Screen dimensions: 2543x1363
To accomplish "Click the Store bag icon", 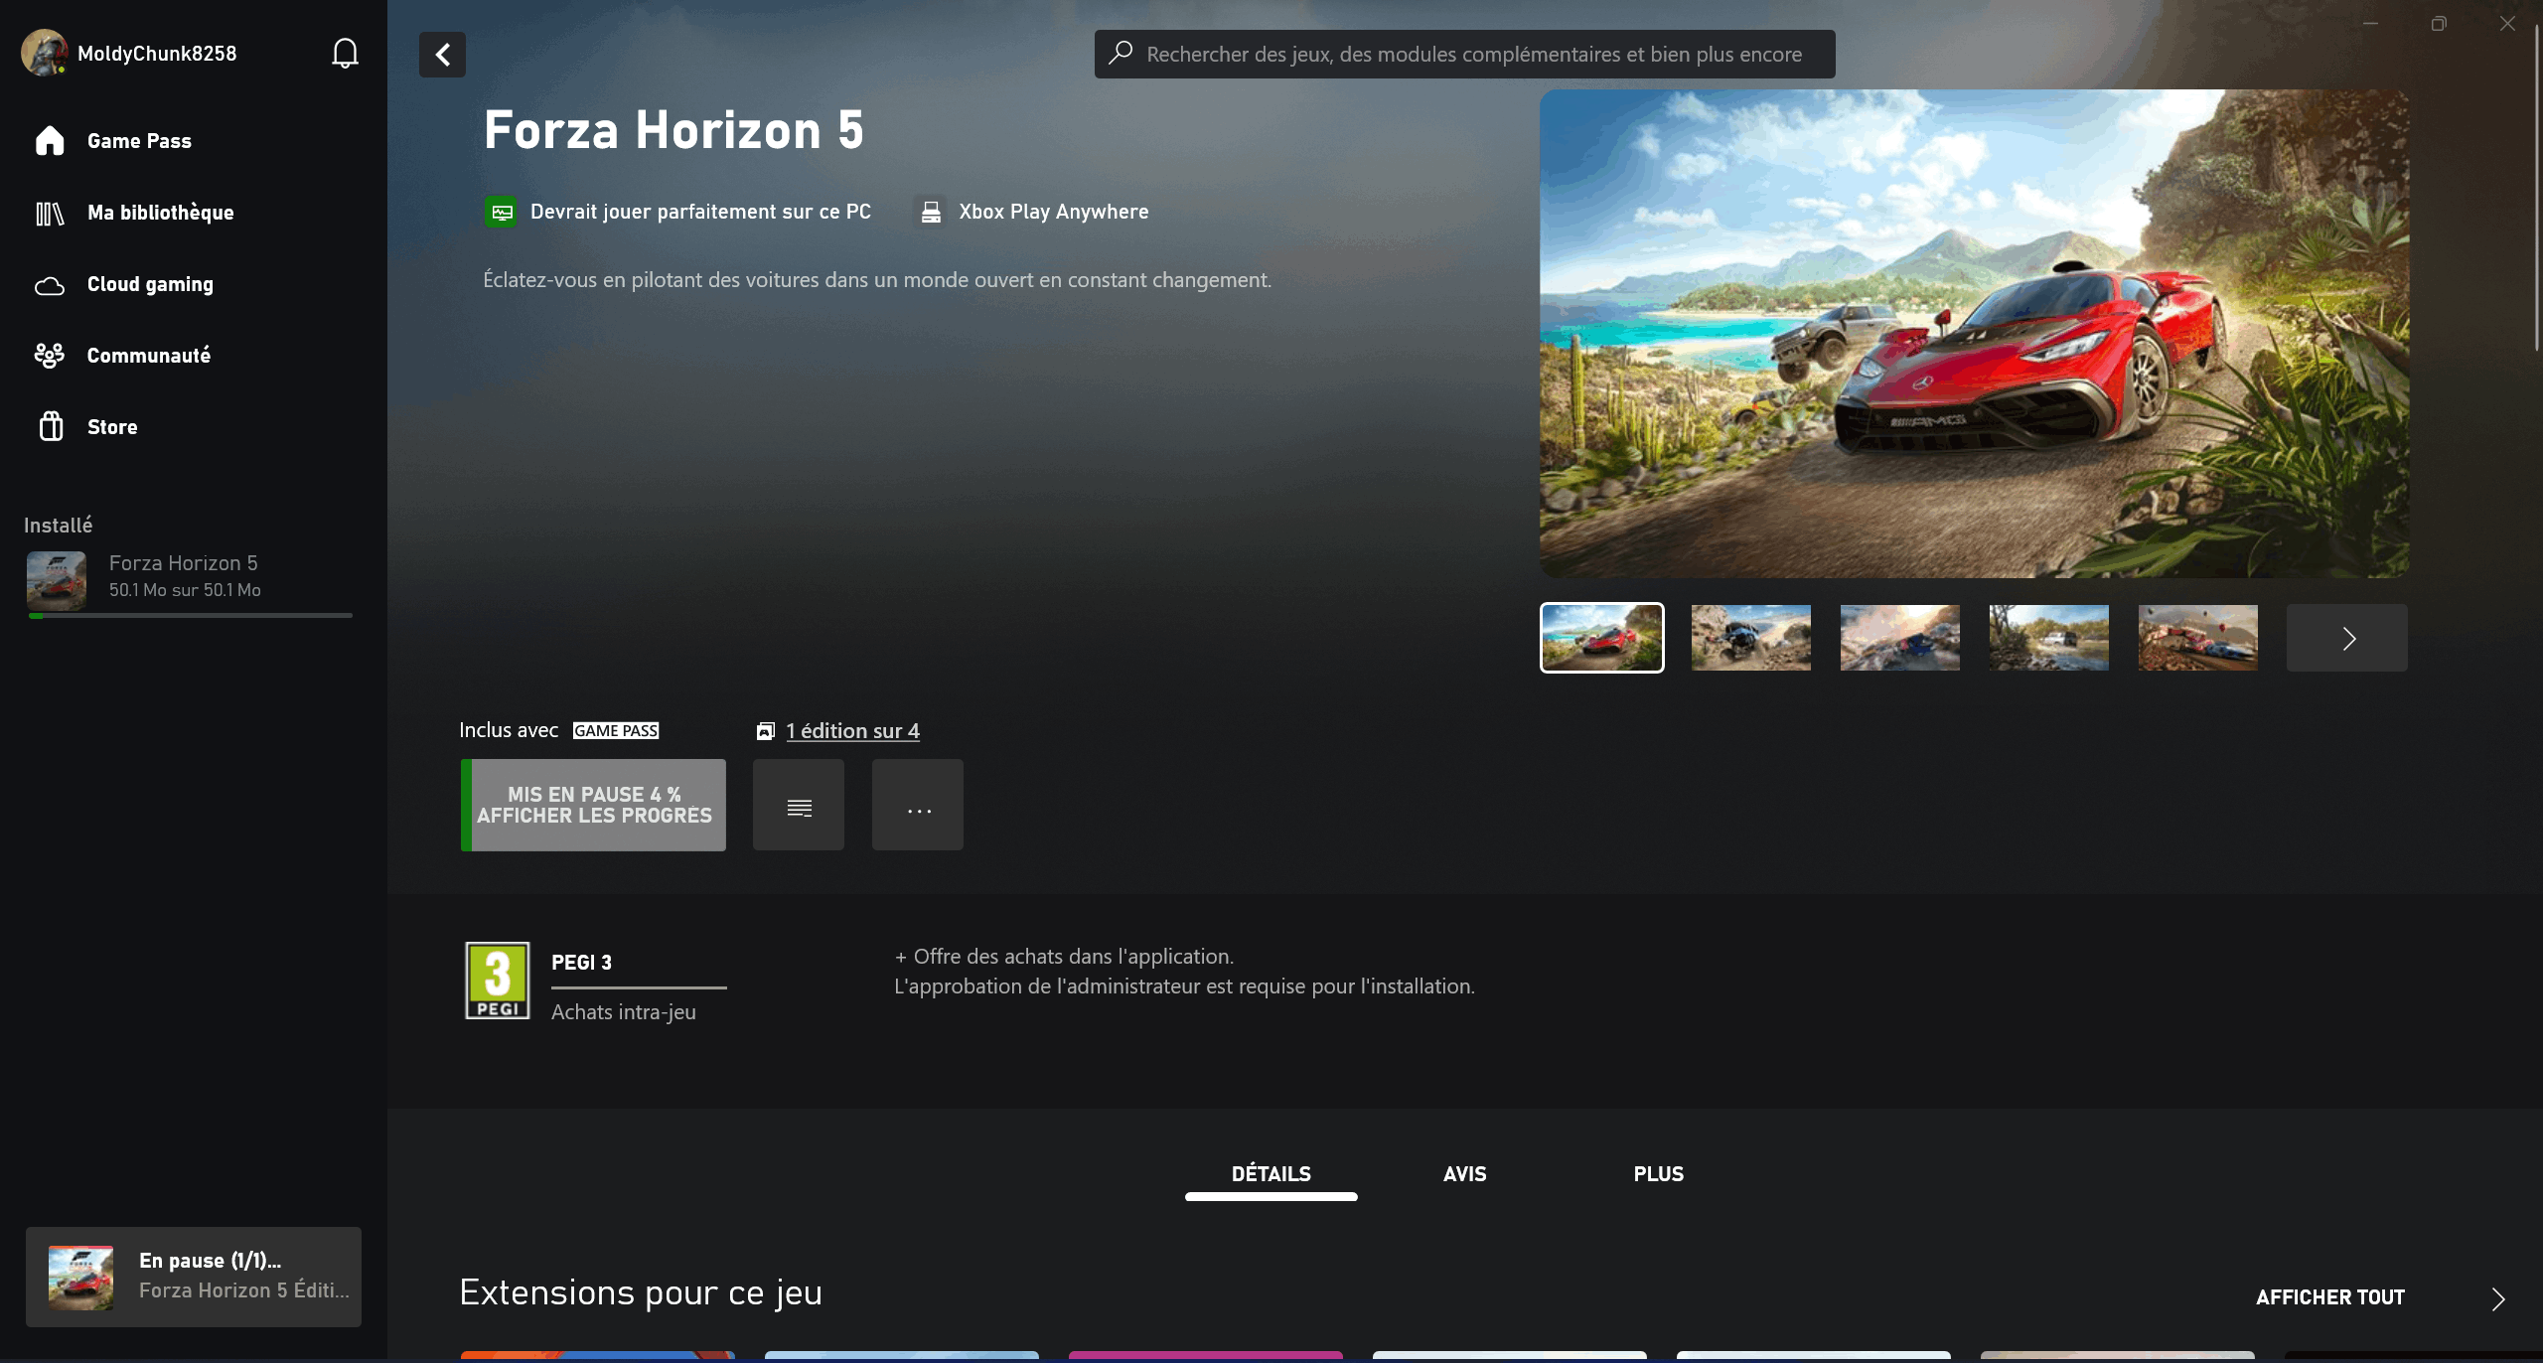I will 51,426.
